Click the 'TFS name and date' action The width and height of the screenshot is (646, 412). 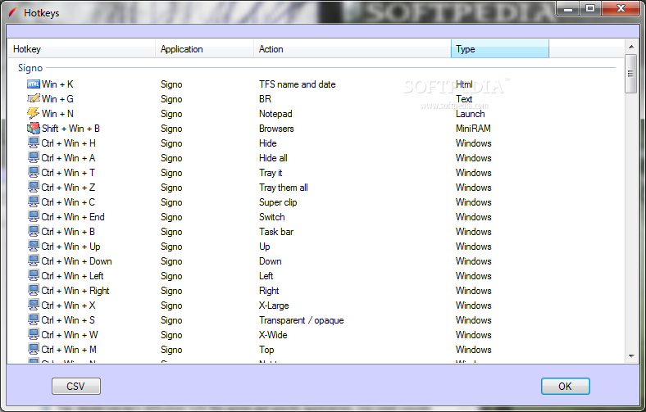coord(297,84)
